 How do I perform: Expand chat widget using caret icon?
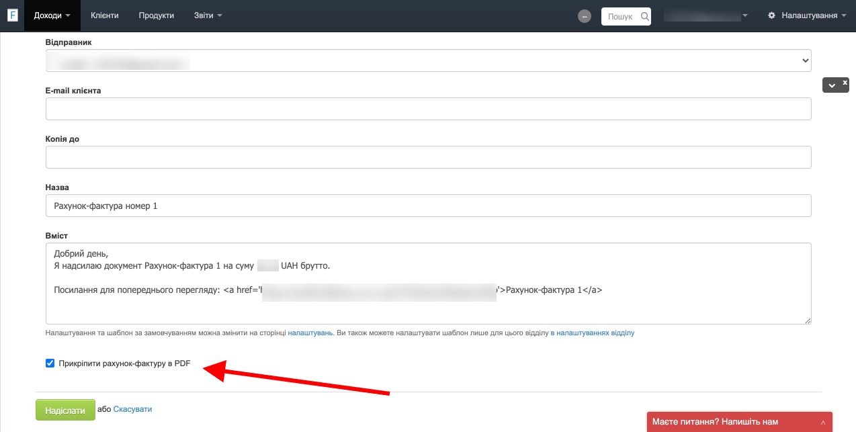[x=823, y=423]
